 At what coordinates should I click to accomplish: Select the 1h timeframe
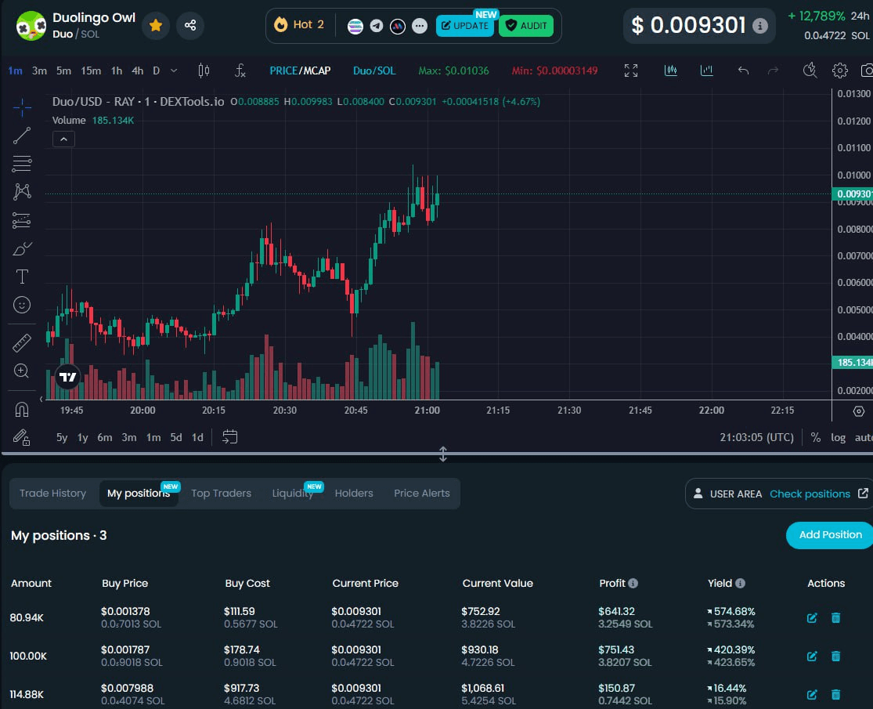click(x=117, y=71)
